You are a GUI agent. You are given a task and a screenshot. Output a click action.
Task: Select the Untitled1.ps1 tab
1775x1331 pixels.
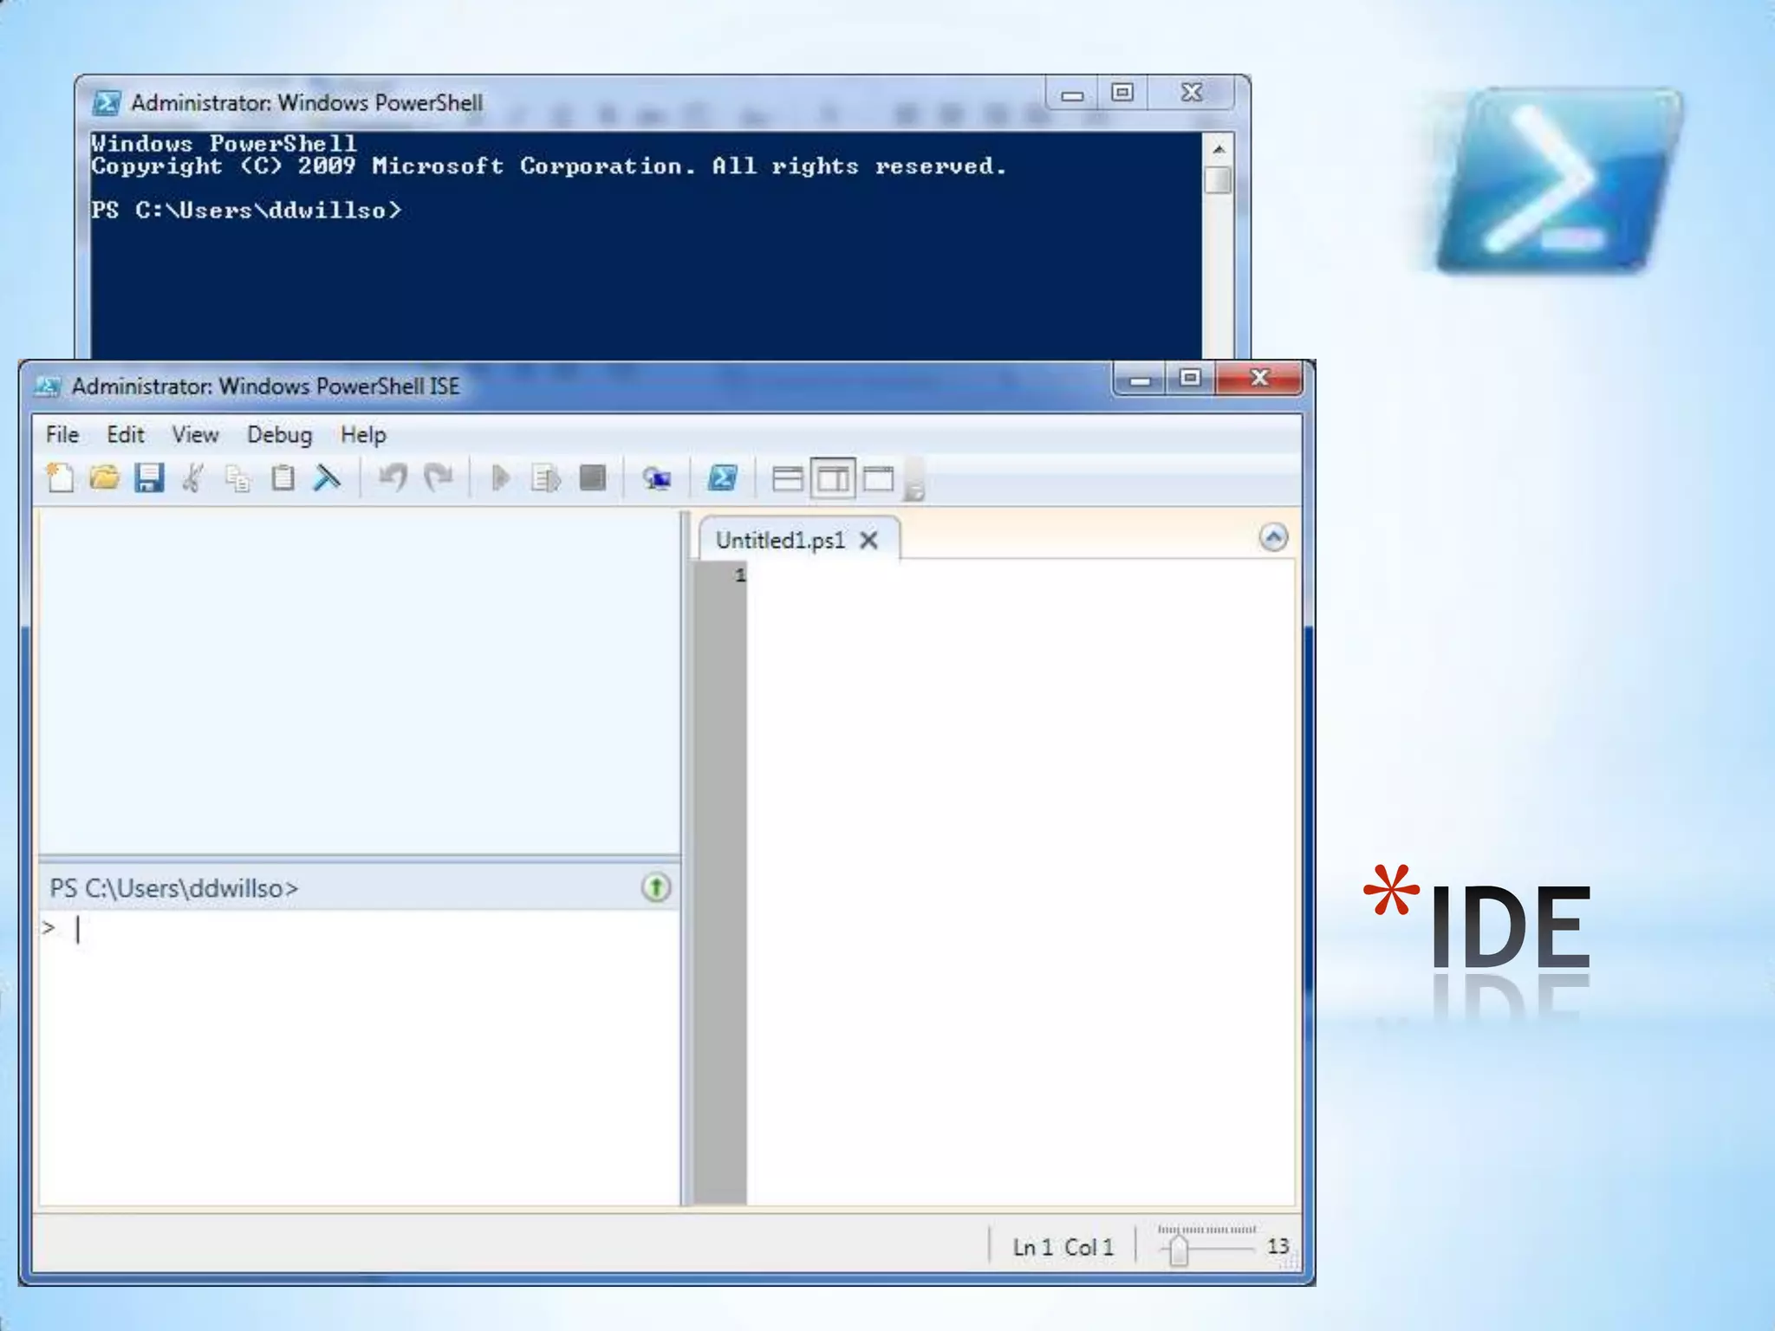pos(780,540)
